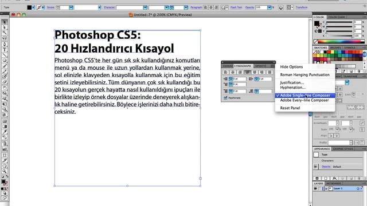The width and height of the screenshot is (367, 206).
Task: Click the Paragraph link in control bar
Action: tap(196, 7)
